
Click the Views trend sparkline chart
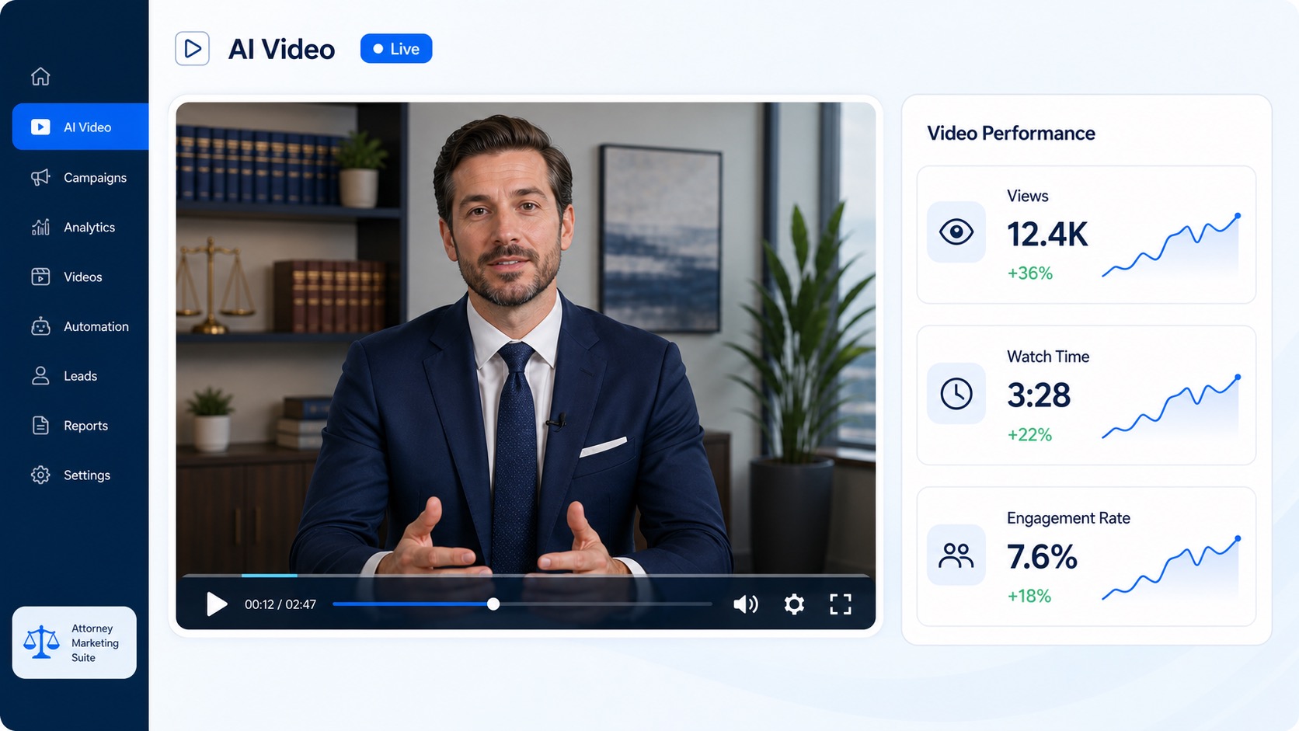(x=1172, y=245)
